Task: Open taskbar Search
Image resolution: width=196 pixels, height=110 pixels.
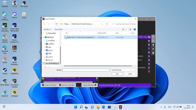Action: coord(81,107)
